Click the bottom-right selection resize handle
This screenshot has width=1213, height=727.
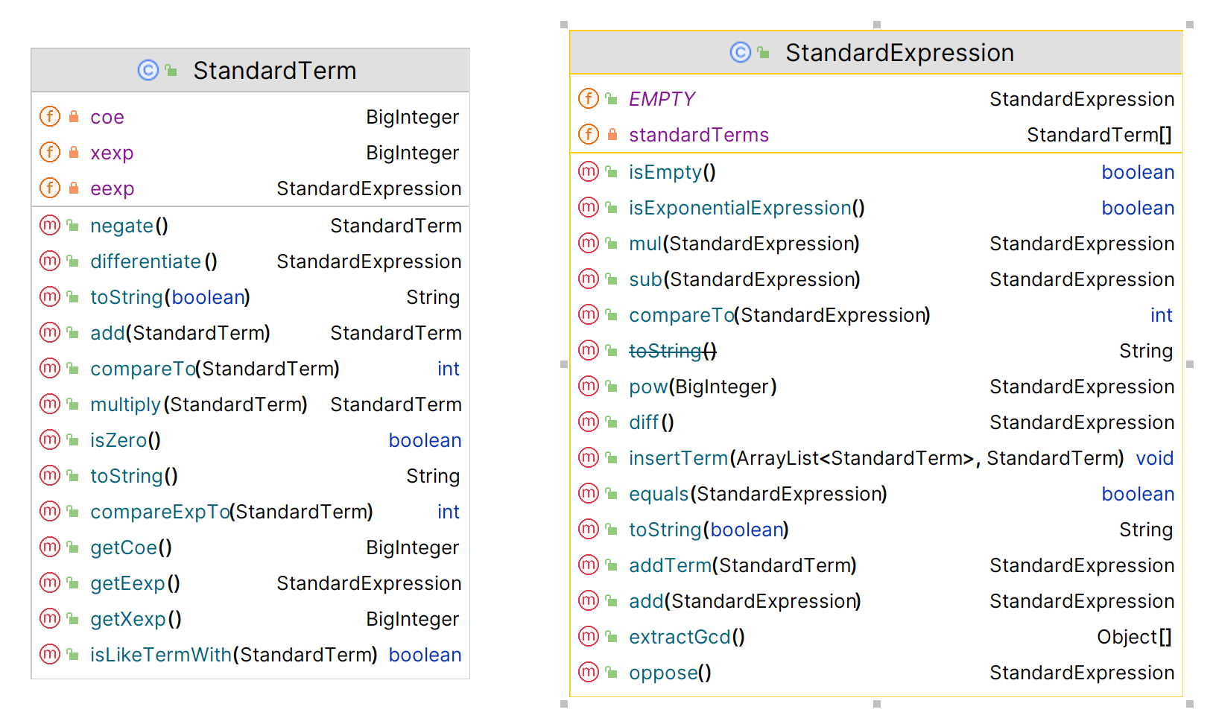click(1190, 704)
